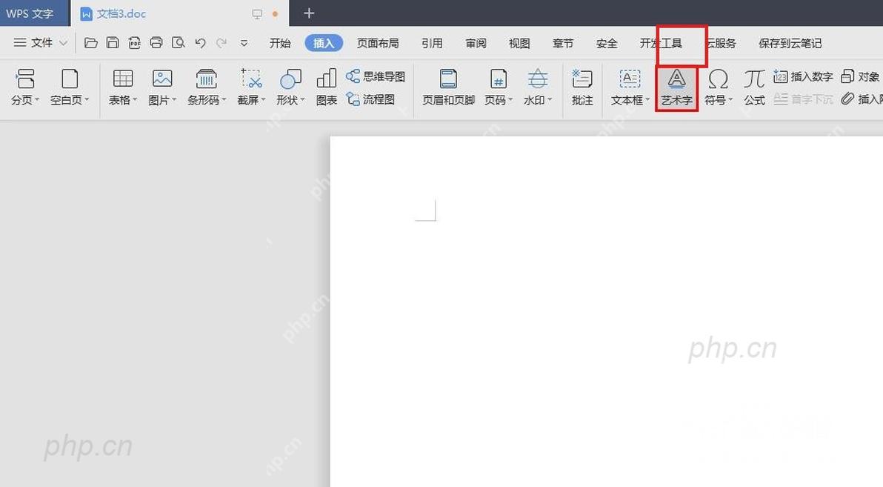Insert a 图表 chart
Screen dimensions: 883x487
pos(327,87)
